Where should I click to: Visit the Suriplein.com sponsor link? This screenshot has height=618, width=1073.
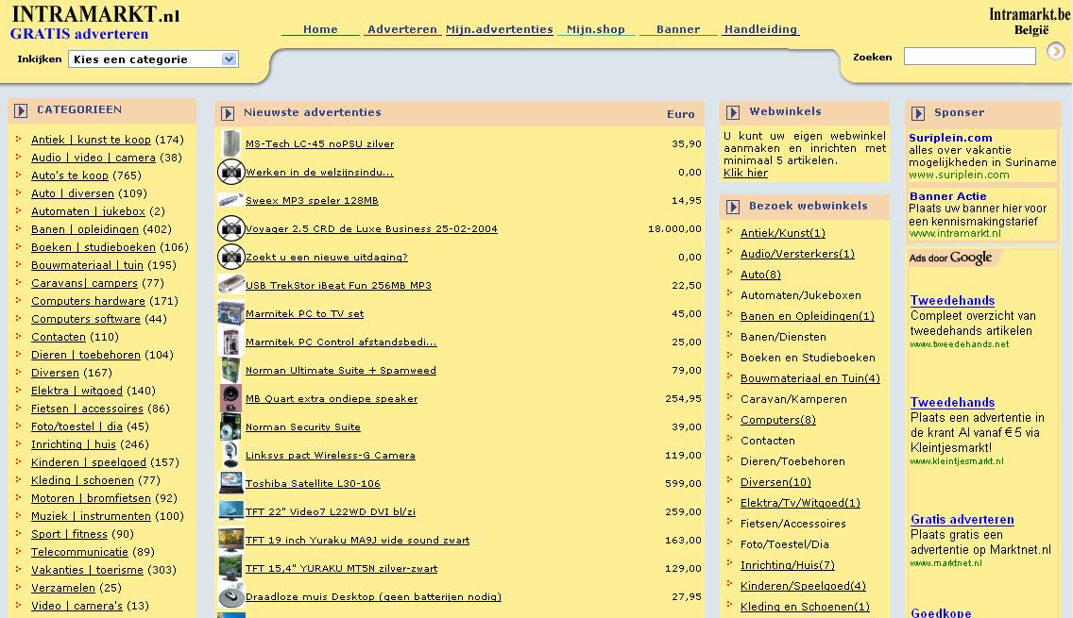[950, 138]
